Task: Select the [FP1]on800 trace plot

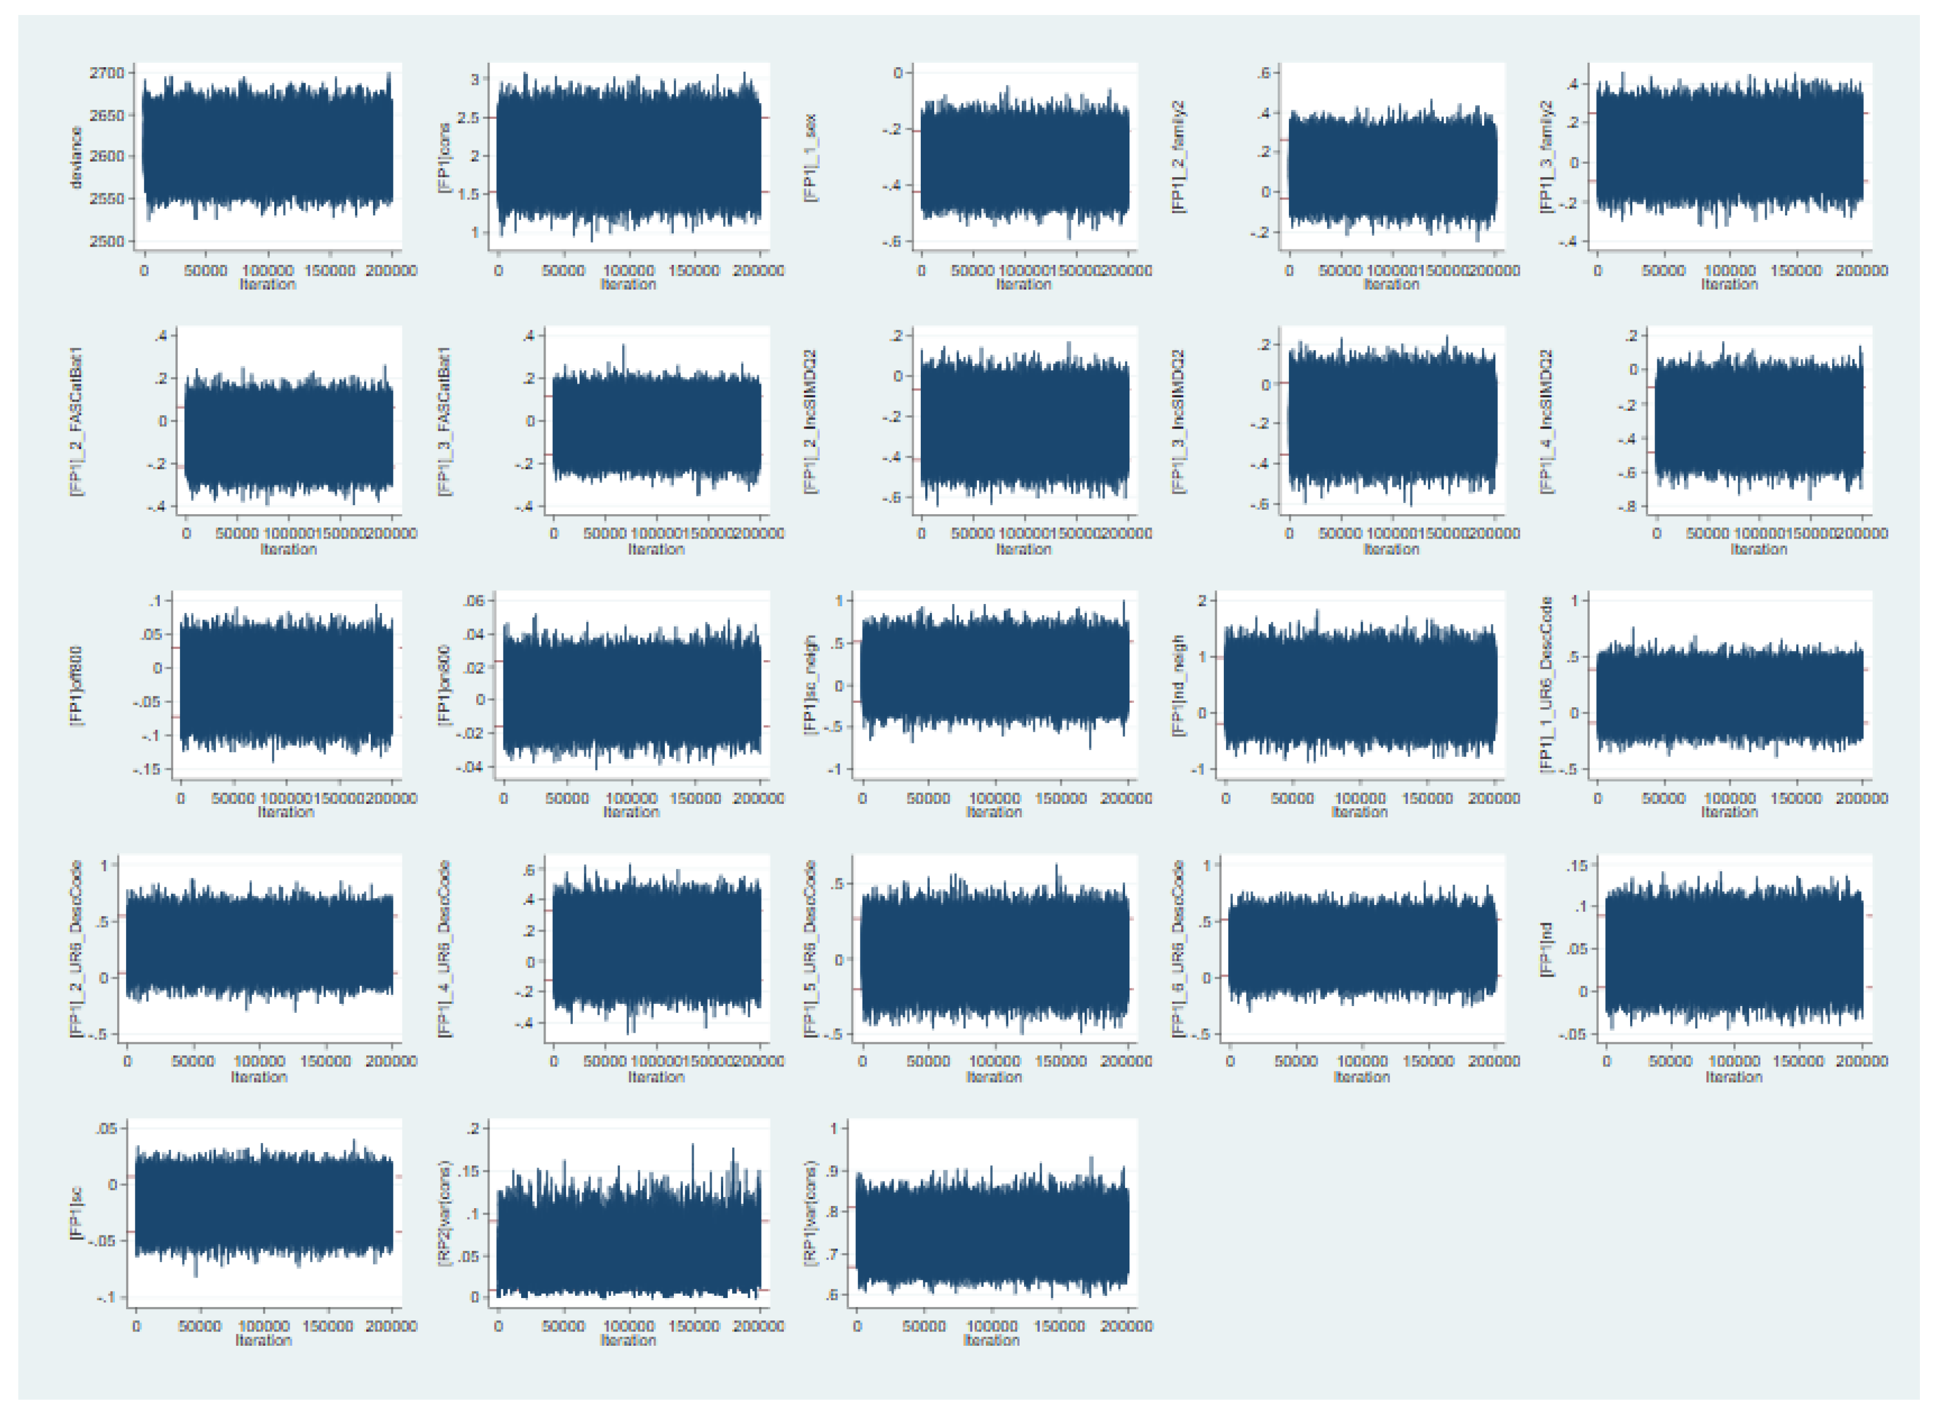Action: 632,684
